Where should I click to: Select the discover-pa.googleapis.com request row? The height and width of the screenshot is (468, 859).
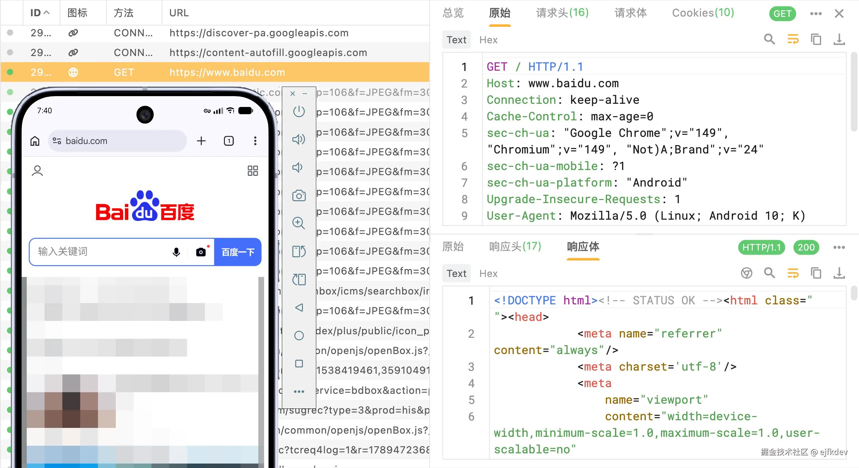coord(215,33)
